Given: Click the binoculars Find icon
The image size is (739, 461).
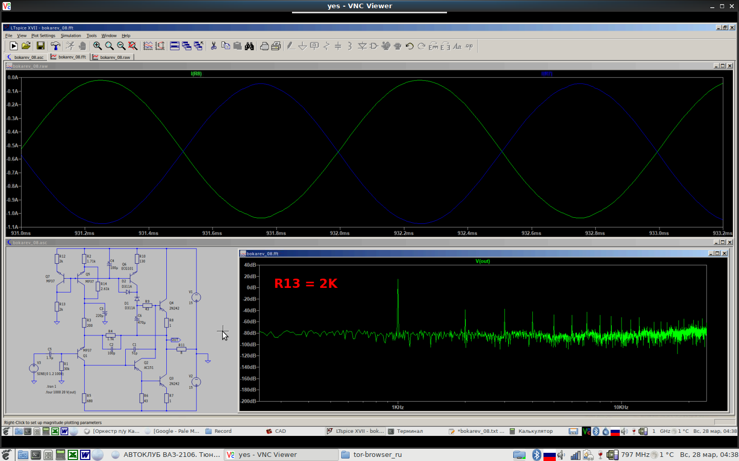Looking at the screenshot, I should tap(249, 46).
